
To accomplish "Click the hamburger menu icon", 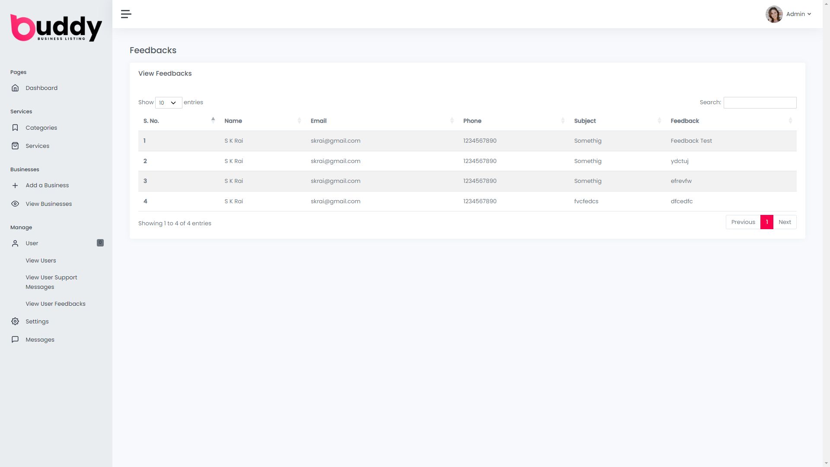I will point(126,14).
